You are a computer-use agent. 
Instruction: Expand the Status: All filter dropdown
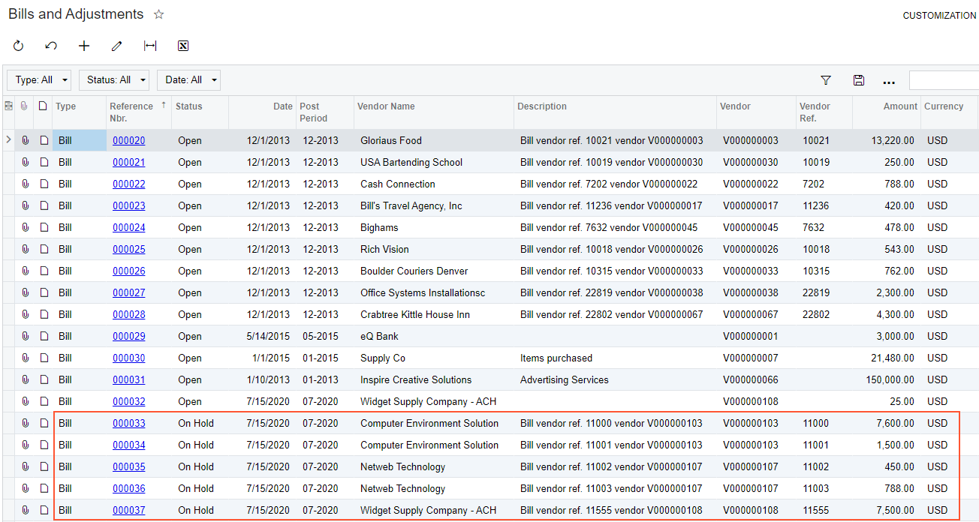[x=113, y=80]
